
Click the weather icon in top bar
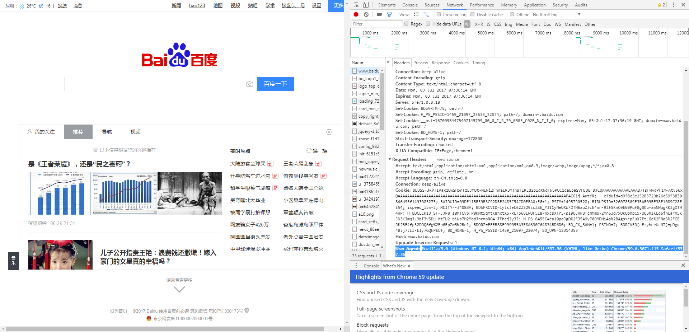(21, 6)
